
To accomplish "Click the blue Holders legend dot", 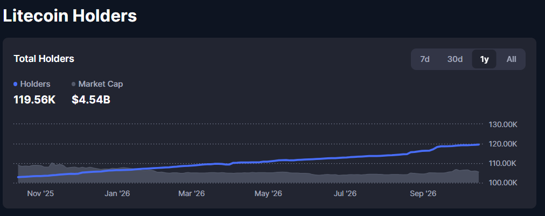I will click(x=15, y=84).
